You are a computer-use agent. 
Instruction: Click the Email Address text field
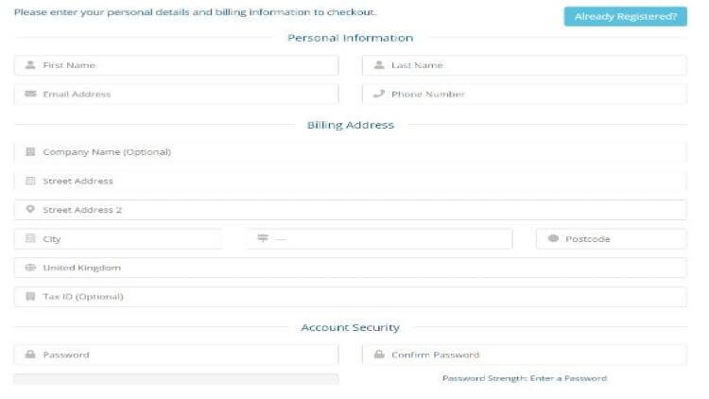point(176,95)
